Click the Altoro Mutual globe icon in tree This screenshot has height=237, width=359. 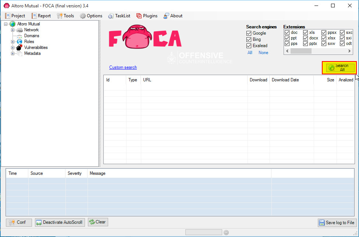coord(13,24)
